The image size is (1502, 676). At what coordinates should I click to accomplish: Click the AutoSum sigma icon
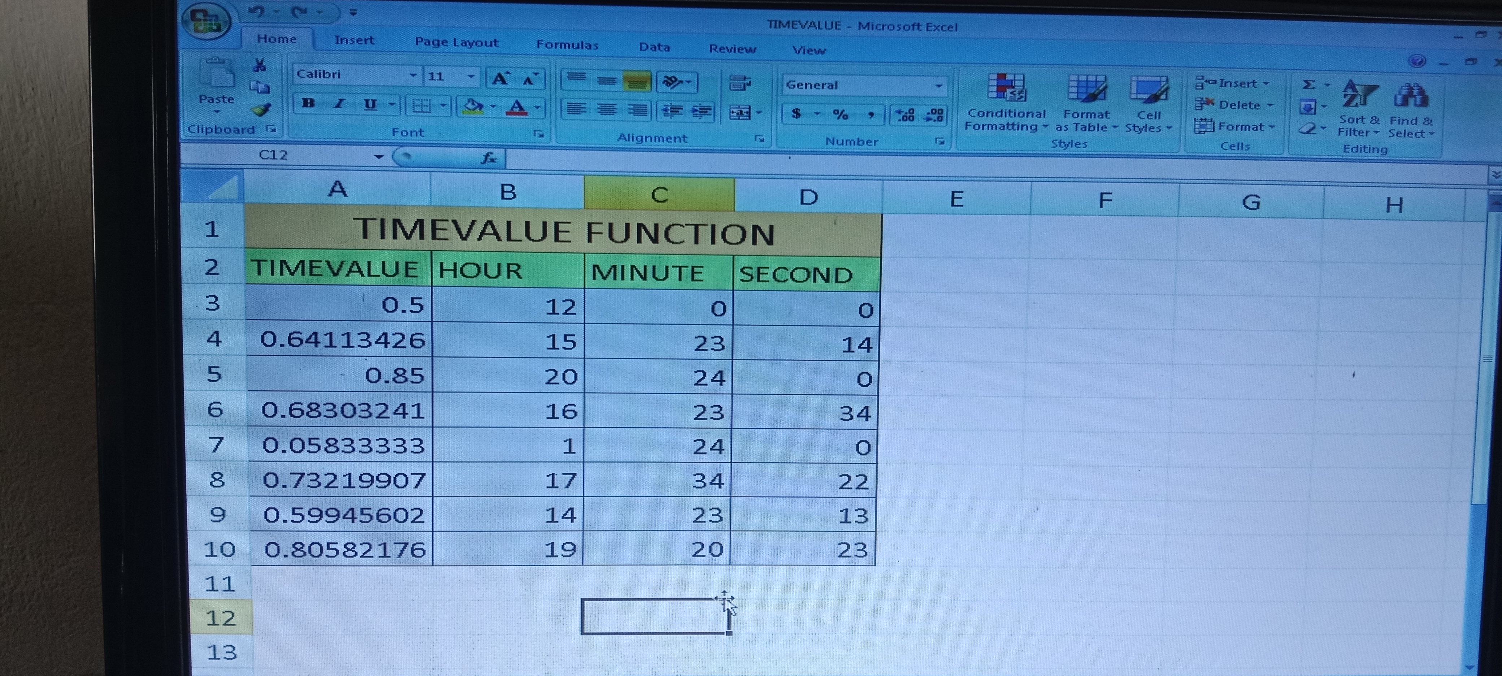click(x=1309, y=84)
